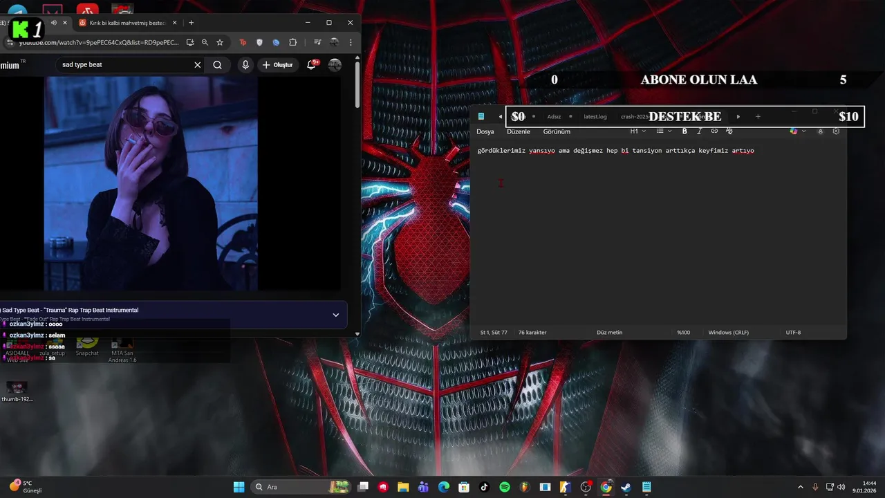Toggle bold formatting in Notepad
Screen dimensions: 885x498
684,131
